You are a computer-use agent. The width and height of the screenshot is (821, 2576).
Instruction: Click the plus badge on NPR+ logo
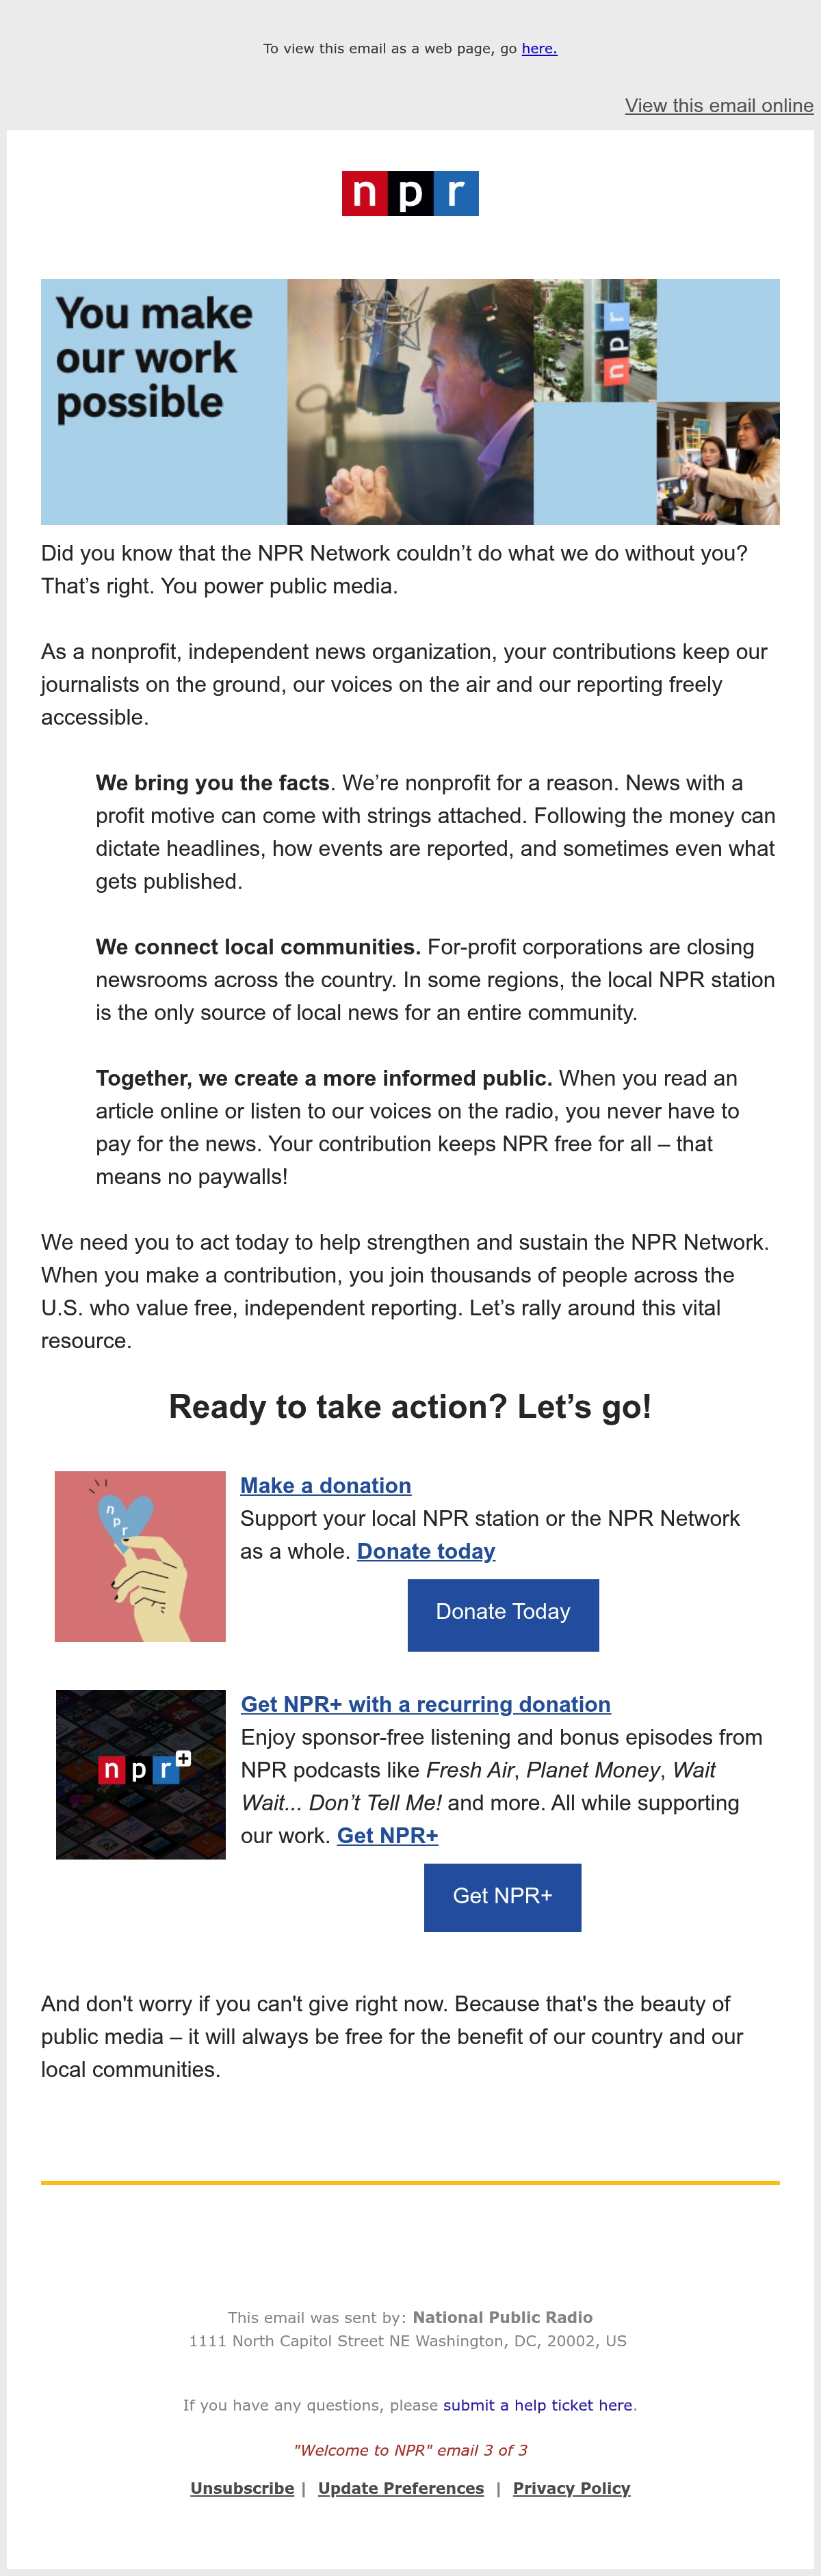pos(183,1758)
